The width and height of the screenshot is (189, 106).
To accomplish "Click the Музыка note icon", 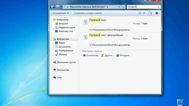I will coord(56,54).
